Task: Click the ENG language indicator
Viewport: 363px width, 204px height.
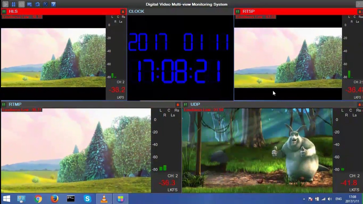Action: point(339,199)
